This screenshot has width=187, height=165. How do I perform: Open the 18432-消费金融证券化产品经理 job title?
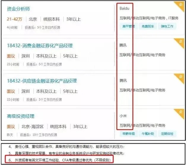tap(39, 46)
